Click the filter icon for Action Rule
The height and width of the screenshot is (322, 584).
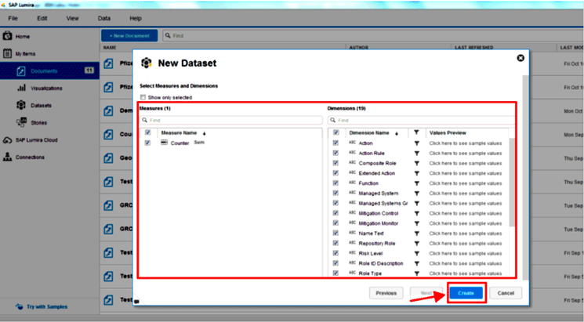pyautogui.click(x=417, y=154)
